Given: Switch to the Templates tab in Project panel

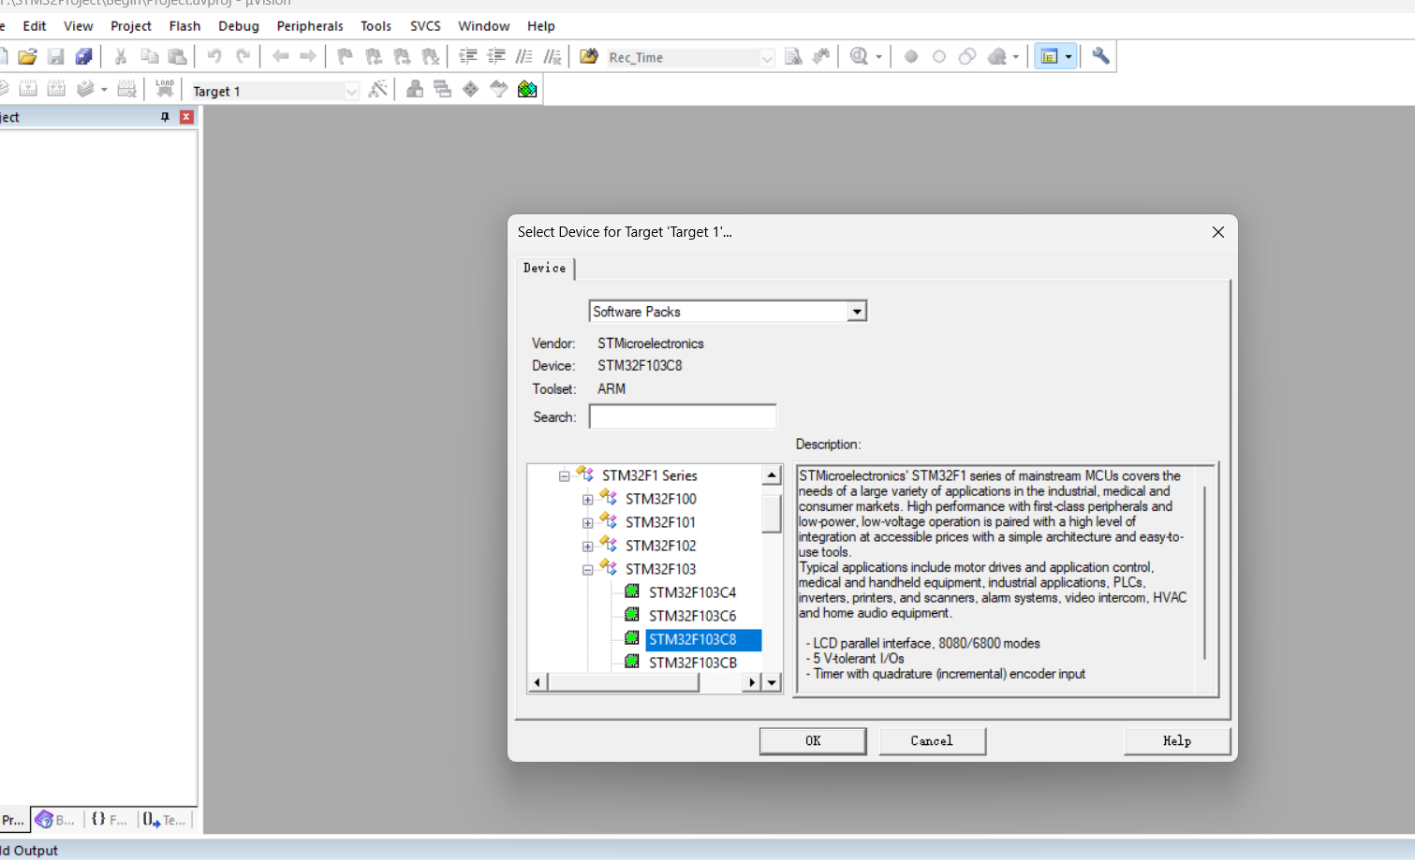Looking at the screenshot, I should (x=165, y=820).
